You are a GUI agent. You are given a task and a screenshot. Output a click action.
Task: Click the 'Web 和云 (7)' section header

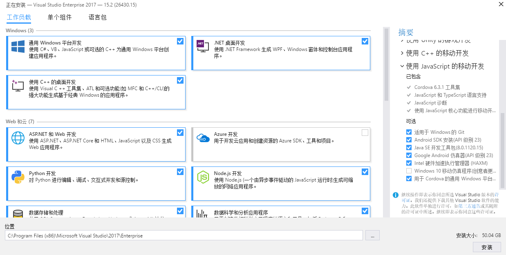point(20,122)
